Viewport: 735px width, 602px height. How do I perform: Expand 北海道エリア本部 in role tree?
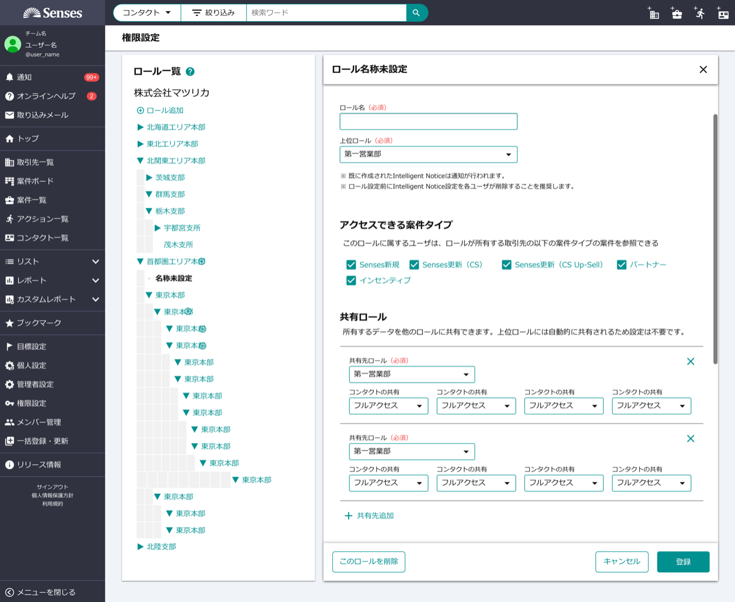click(x=141, y=127)
